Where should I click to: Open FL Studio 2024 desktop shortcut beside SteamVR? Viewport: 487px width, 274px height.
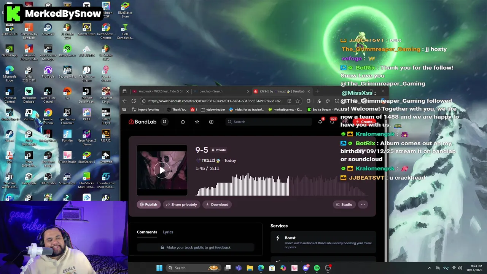coord(67,32)
